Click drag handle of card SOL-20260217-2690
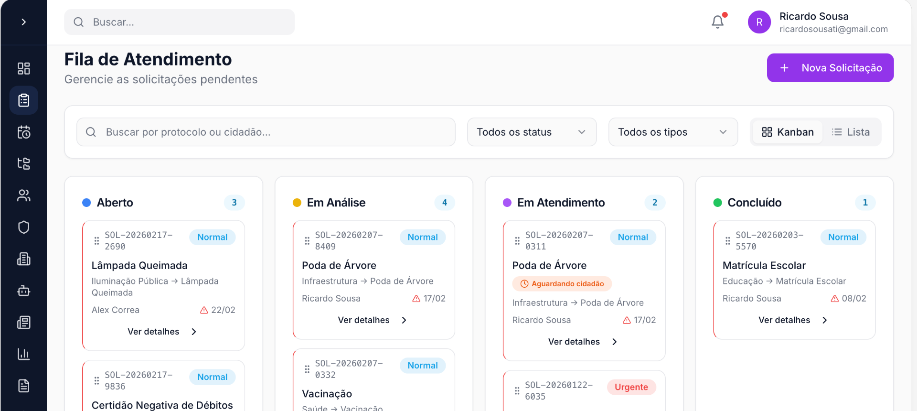917x411 pixels. click(96, 241)
